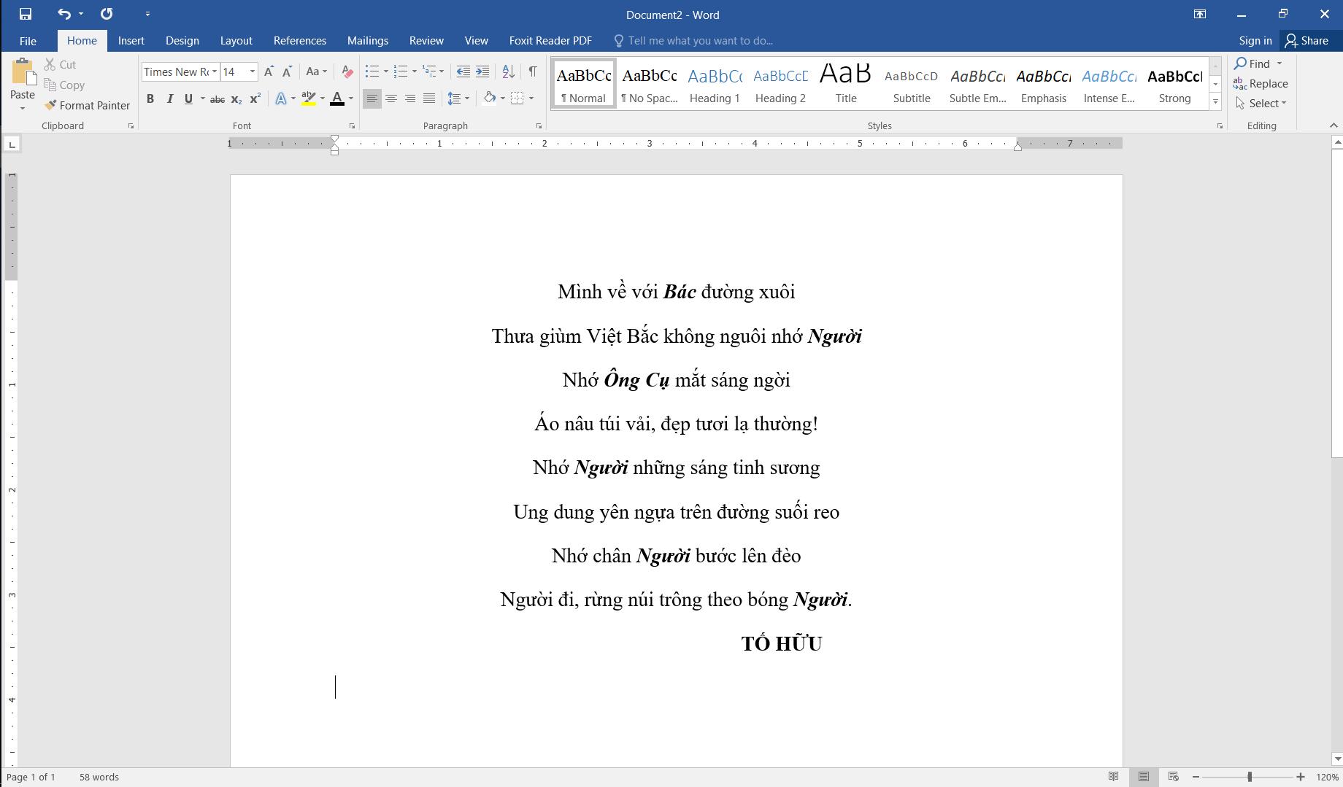
Task: Show paragraph marks and hidden symbols
Action: coord(533,71)
